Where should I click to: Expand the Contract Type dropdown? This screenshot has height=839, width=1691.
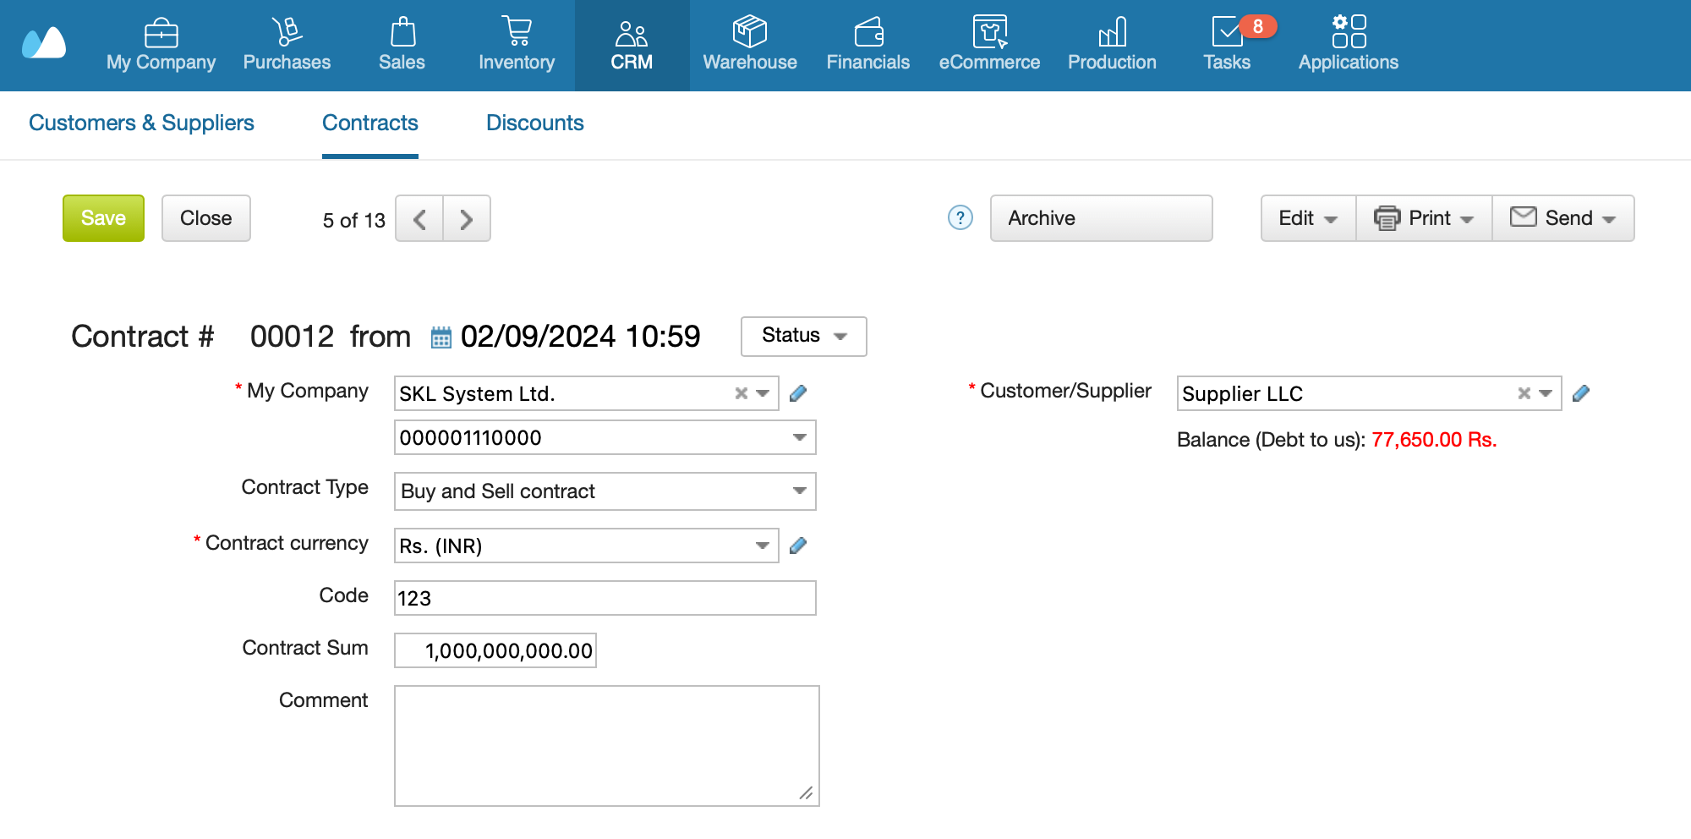pyautogui.click(x=799, y=491)
